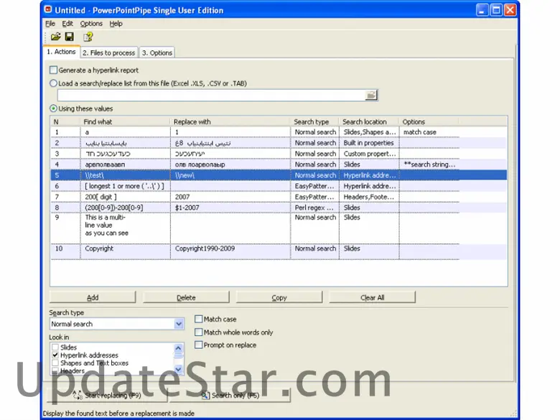Click Search only (F5) button
Screen dimensions: 560x420
coord(230,396)
